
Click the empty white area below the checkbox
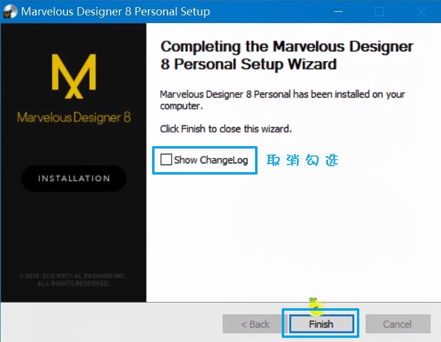pos(292,236)
